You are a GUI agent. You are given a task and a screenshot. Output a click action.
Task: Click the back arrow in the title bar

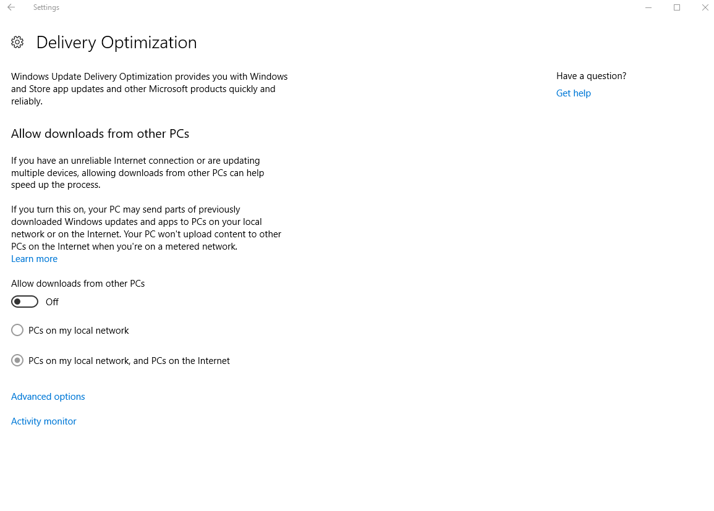[11, 7]
